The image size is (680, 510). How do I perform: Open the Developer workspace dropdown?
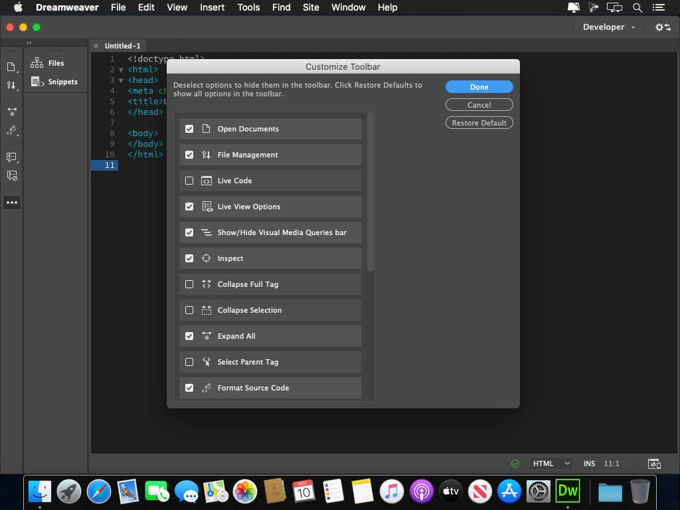608,27
